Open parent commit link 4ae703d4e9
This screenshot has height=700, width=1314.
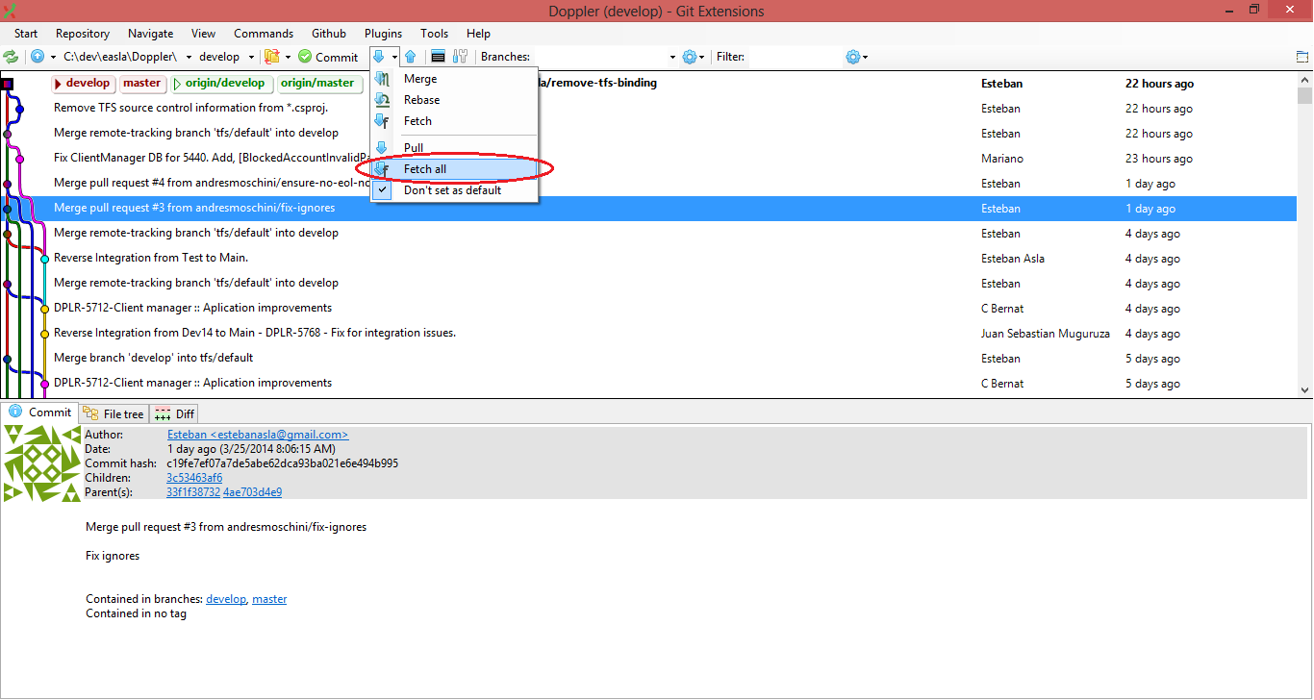tap(252, 492)
